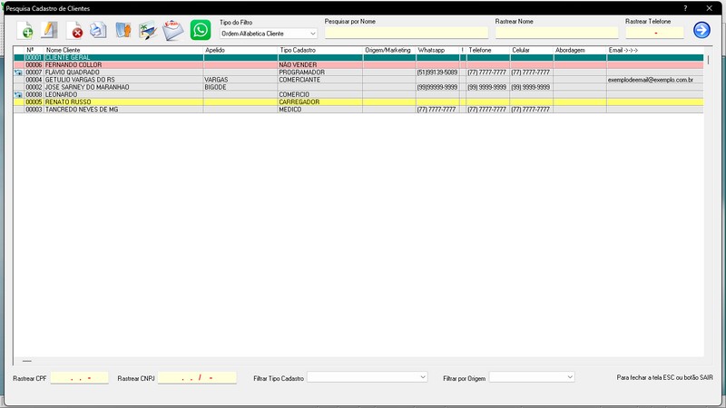Image resolution: width=726 pixels, height=408 pixels.
Task: Focus the Pesquisar por Nome field
Action: (x=406, y=33)
